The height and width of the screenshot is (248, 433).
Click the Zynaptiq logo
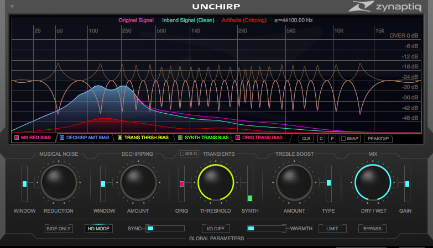pyautogui.click(x=387, y=7)
